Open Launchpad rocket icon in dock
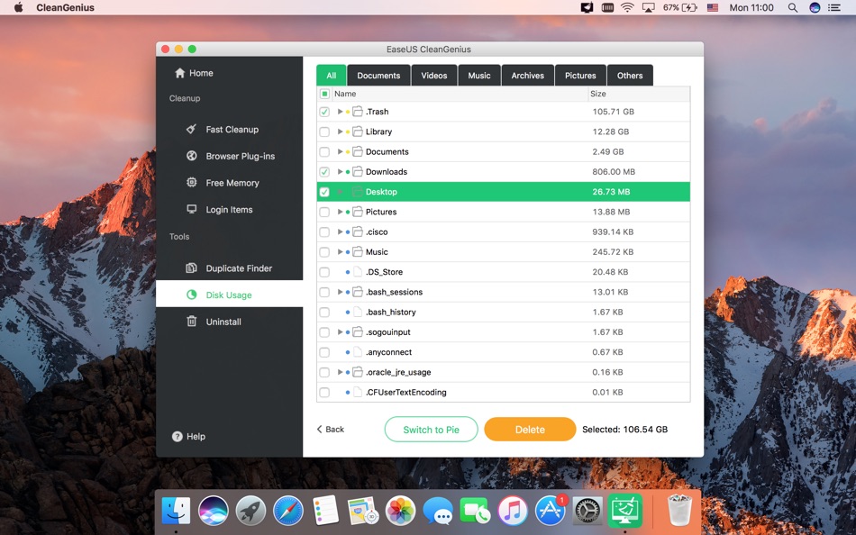The image size is (856, 535). point(250,511)
